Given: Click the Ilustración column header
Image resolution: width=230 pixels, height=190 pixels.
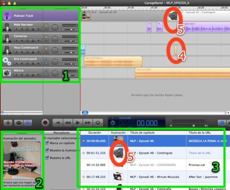Looking at the screenshot, I should (118, 133).
